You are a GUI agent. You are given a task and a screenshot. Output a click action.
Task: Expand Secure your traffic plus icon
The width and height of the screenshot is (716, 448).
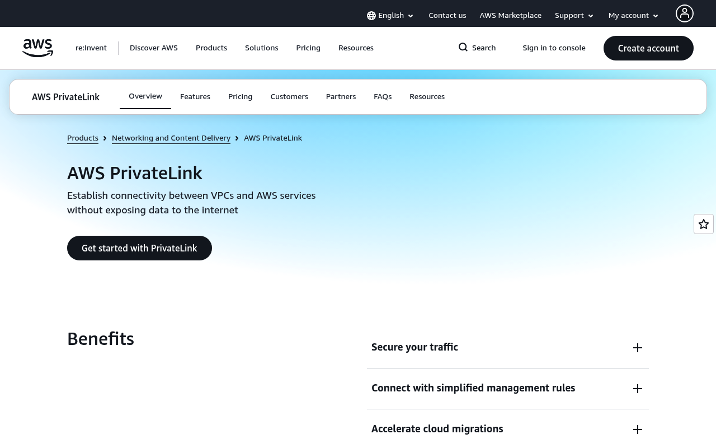[x=638, y=348]
